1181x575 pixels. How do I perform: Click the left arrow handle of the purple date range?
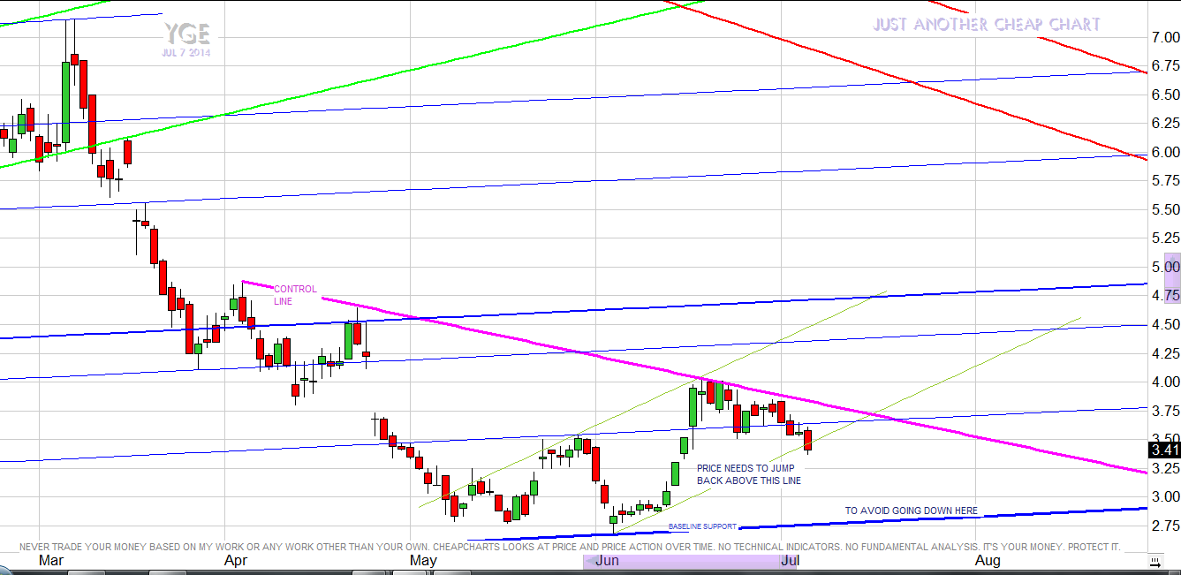pyautogui.click(x=587, y=562)
